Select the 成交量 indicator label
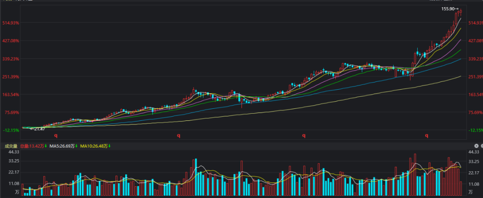 (x=11, y=146)
